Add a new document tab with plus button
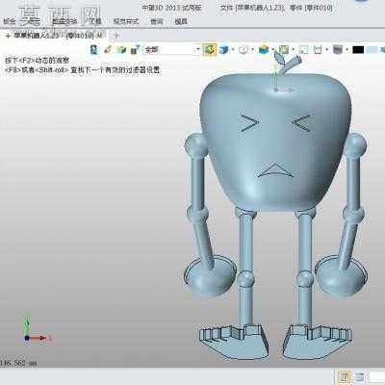 [x=116, y=36]
